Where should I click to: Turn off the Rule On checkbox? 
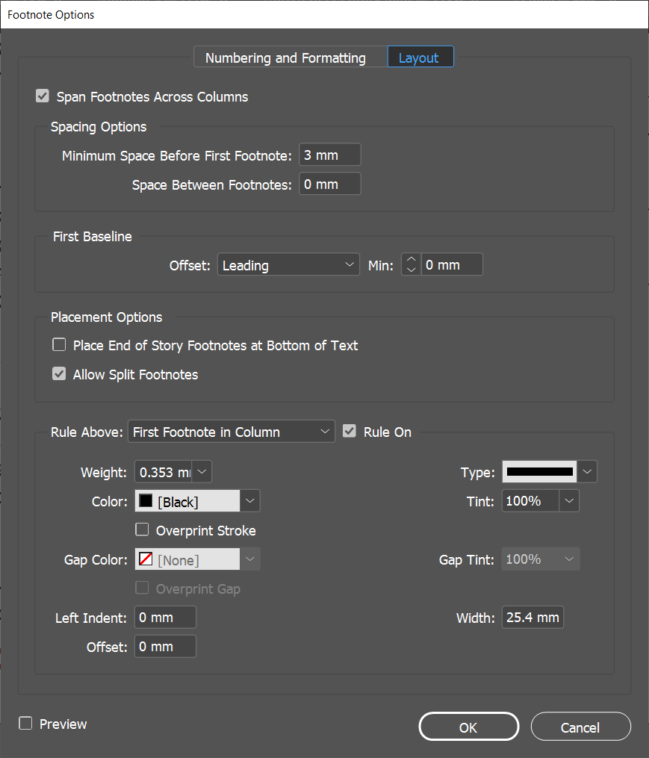tap(349, 432)
